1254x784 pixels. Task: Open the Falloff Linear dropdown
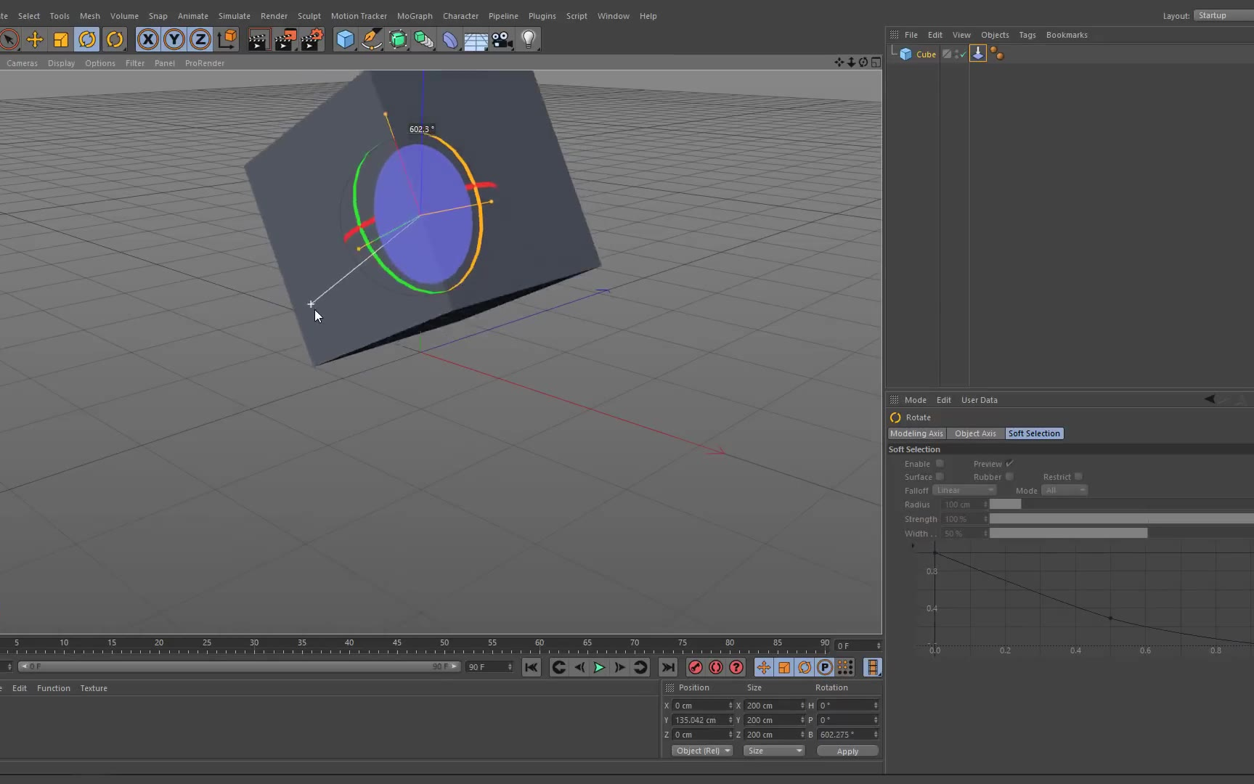964,490
